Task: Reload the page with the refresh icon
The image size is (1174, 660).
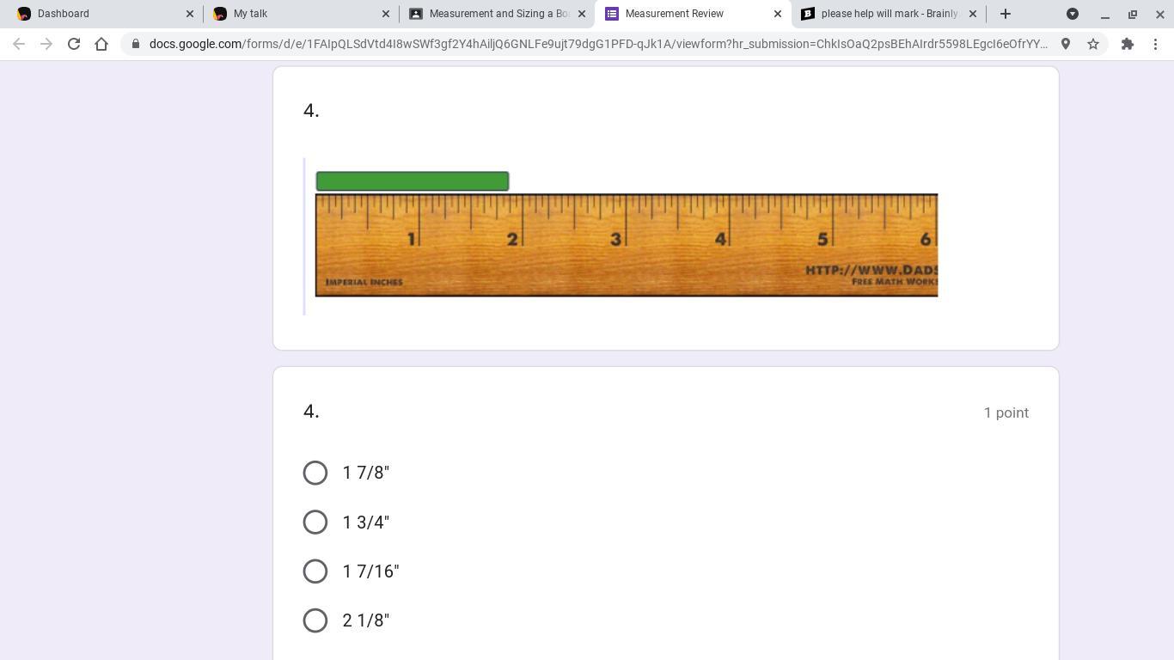Action: point(74,44)
